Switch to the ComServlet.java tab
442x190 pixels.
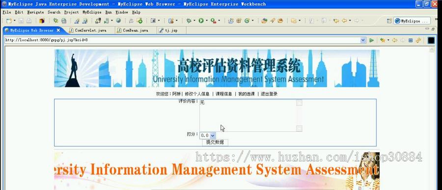coord(90,30)
